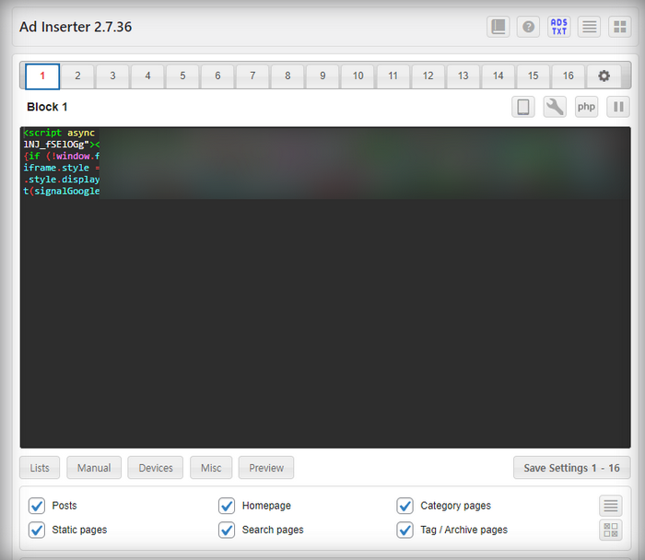The width and height of the screenshot is (645, 560).
Task: Open the grid view icon in header
Action: pos(619,27)
